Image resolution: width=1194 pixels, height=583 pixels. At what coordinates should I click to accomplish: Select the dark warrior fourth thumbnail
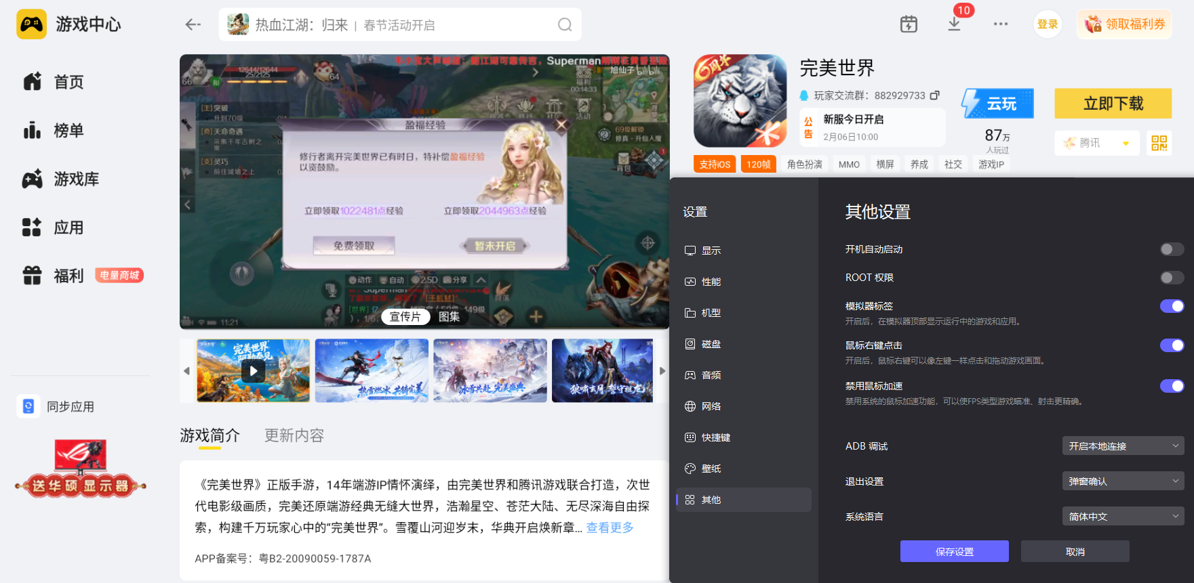602,371
